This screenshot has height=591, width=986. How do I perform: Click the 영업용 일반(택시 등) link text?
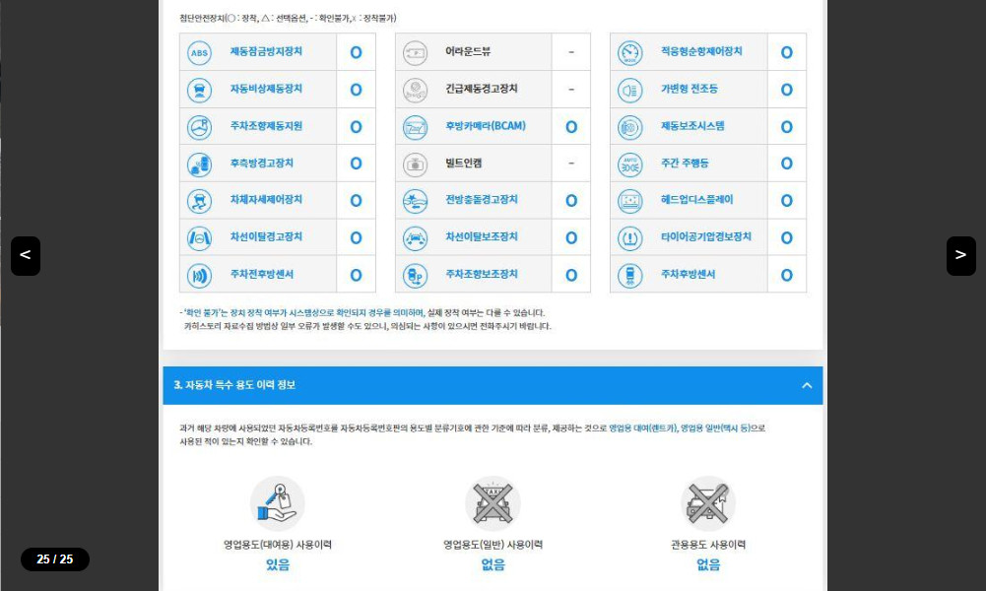pos(716,428)
